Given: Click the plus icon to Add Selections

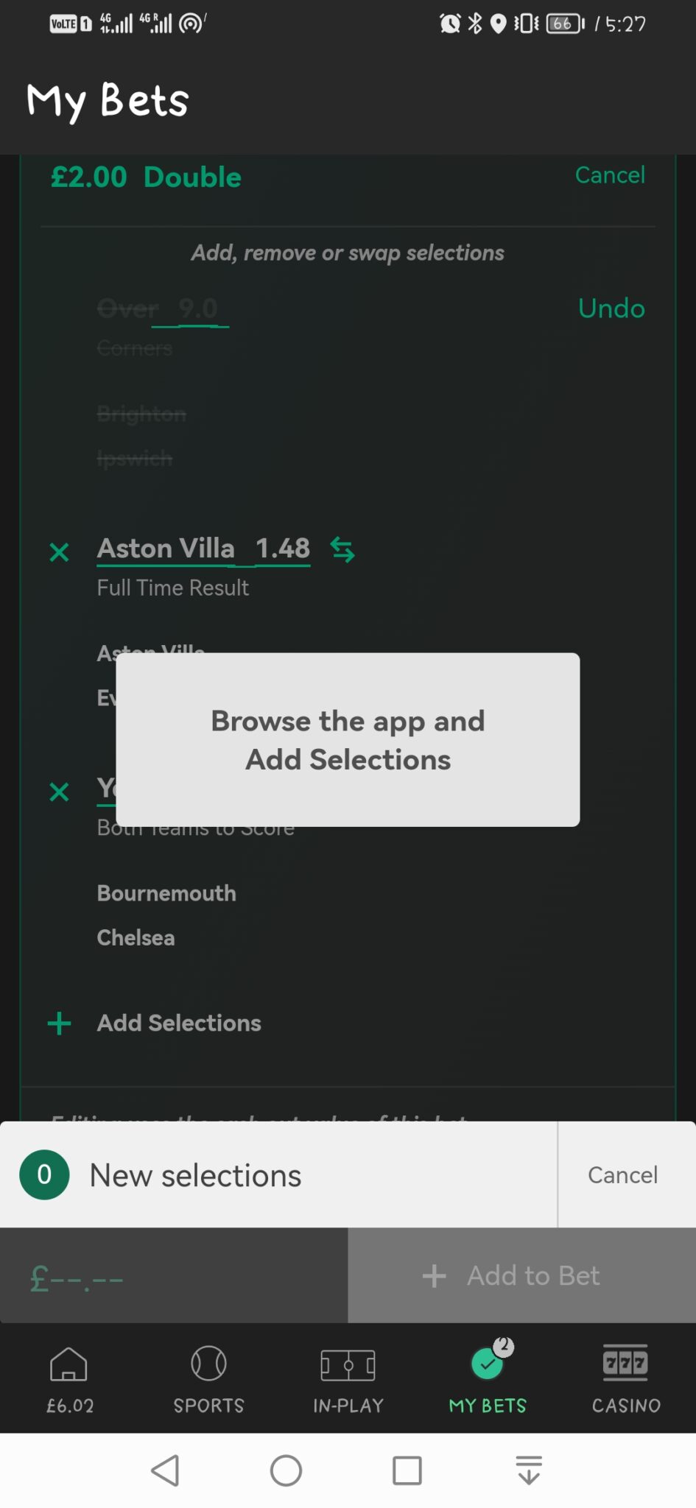Looking at the screenshot, I should click(x=59, y=1023).
